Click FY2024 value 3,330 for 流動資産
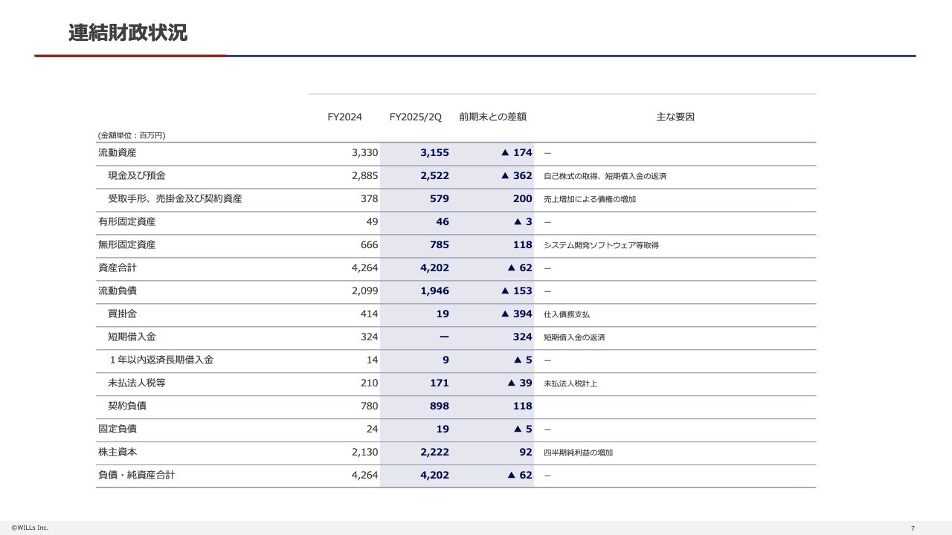Viewport: 952px width, 535px height. click(x=365, y=153)
